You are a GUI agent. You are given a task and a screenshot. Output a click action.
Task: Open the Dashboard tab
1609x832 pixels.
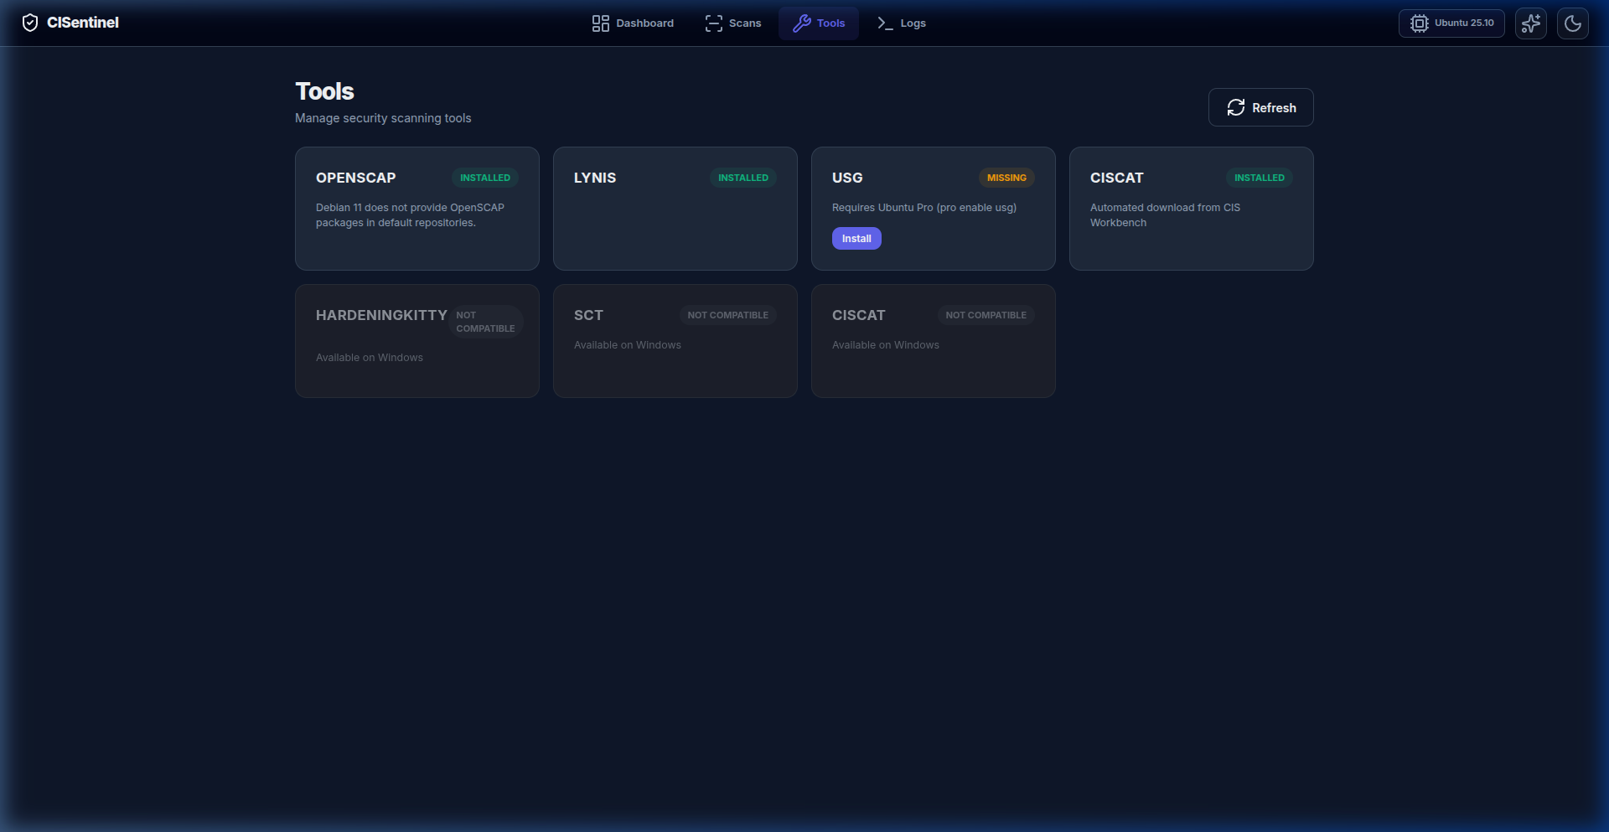[x=634, y=23]
